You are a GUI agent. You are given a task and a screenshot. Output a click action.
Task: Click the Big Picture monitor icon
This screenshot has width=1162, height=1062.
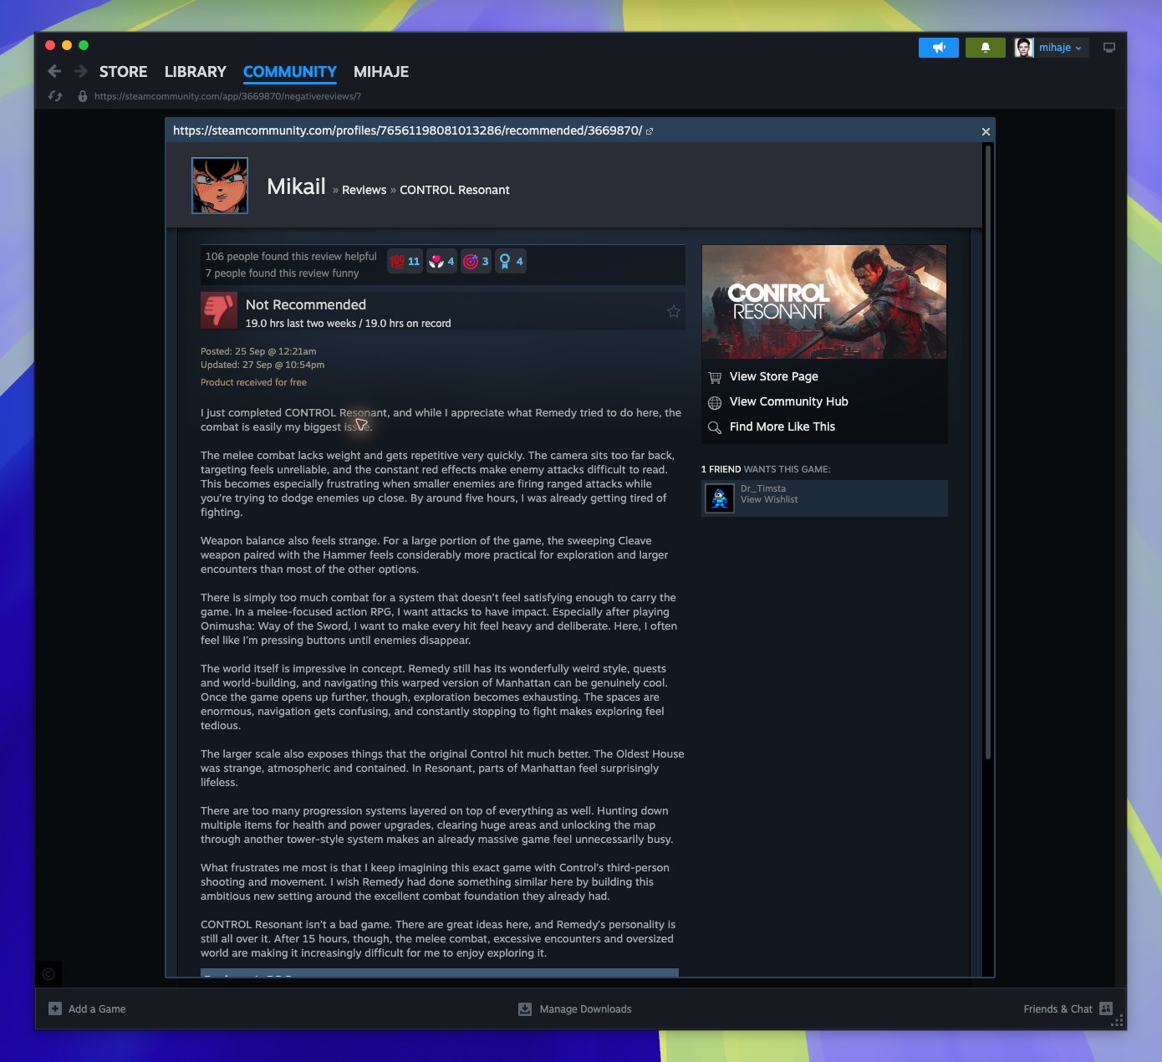point(1109,48)
